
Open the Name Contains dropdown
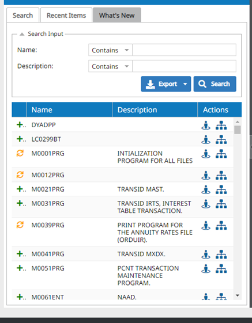pos(110,50)
